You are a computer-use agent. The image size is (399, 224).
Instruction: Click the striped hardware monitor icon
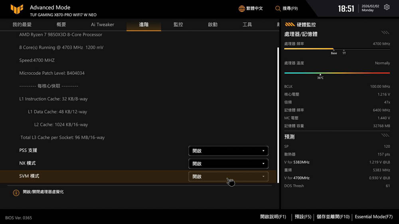coord(290,25)
